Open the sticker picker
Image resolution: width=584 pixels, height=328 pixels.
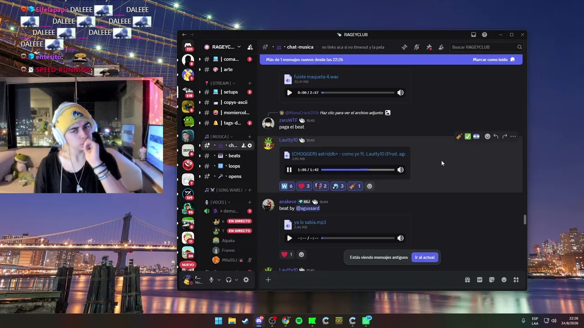pos(492,280)
